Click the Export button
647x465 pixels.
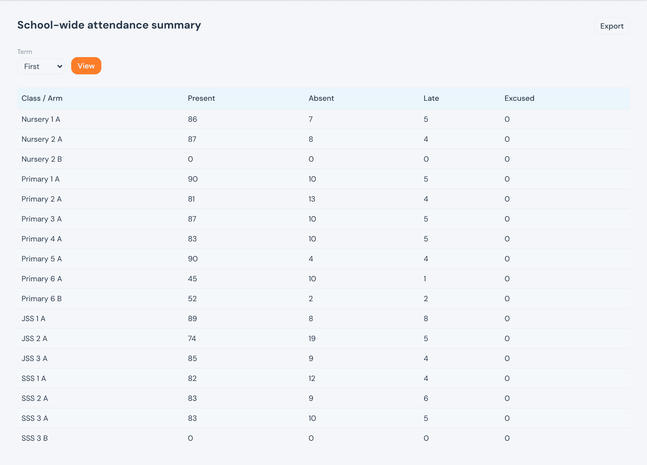click(612, 26)
